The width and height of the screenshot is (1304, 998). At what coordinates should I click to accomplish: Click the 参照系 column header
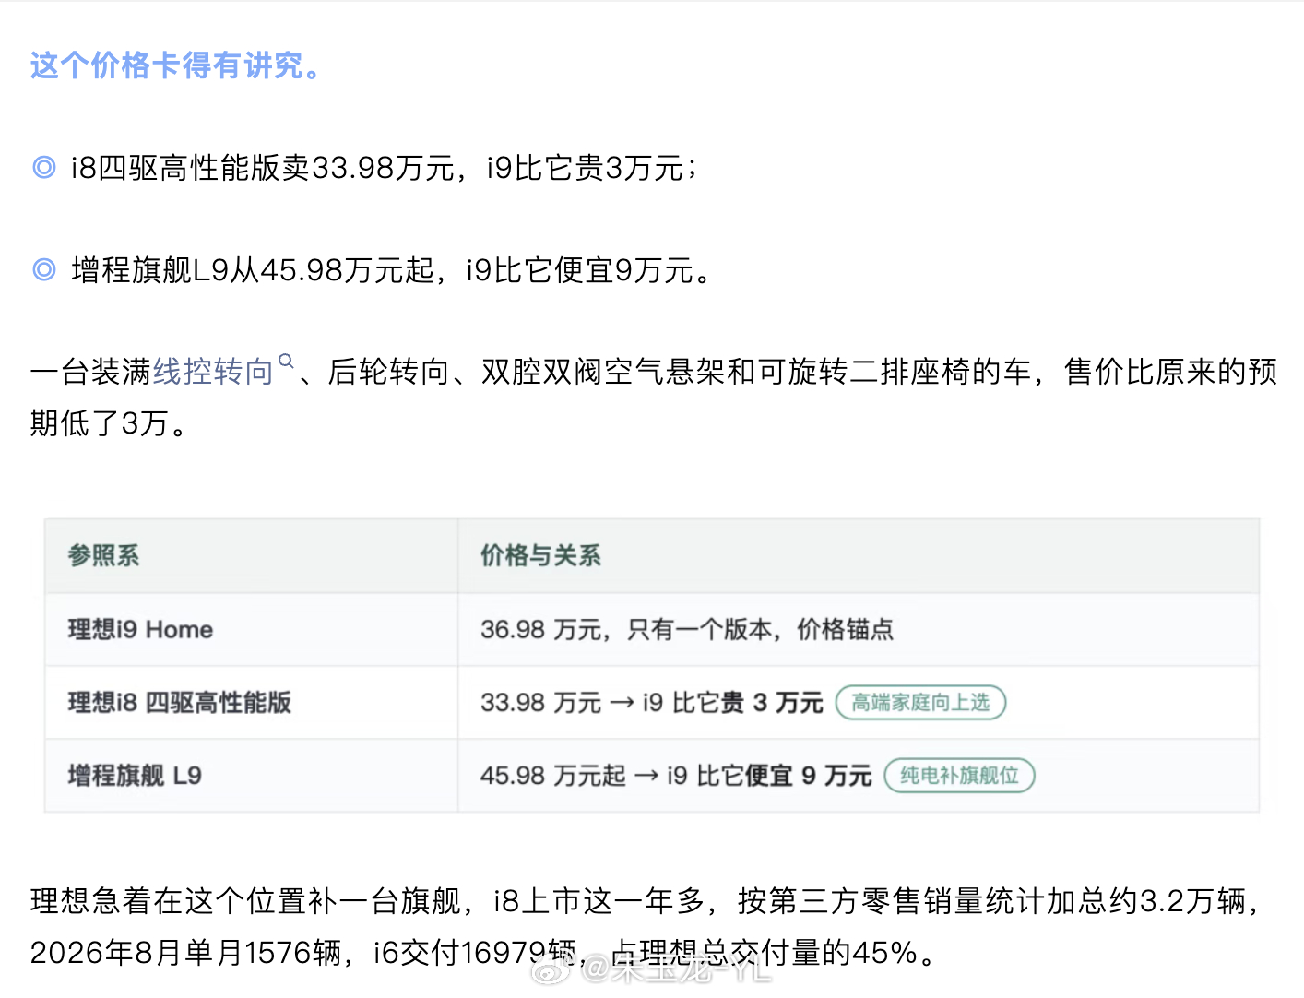[x=103, y=555]
